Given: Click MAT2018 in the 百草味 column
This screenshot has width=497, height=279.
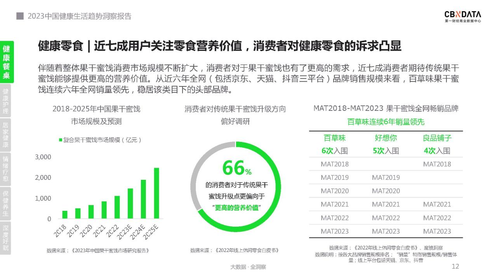Looking at the screenshot, I should (335, 164).
